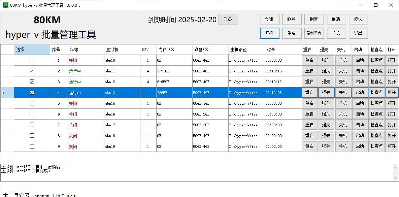Image resolution: width=399 pixels, height=197 pixels.
Task: Click the 导出 export button
Action: (358, 33)
